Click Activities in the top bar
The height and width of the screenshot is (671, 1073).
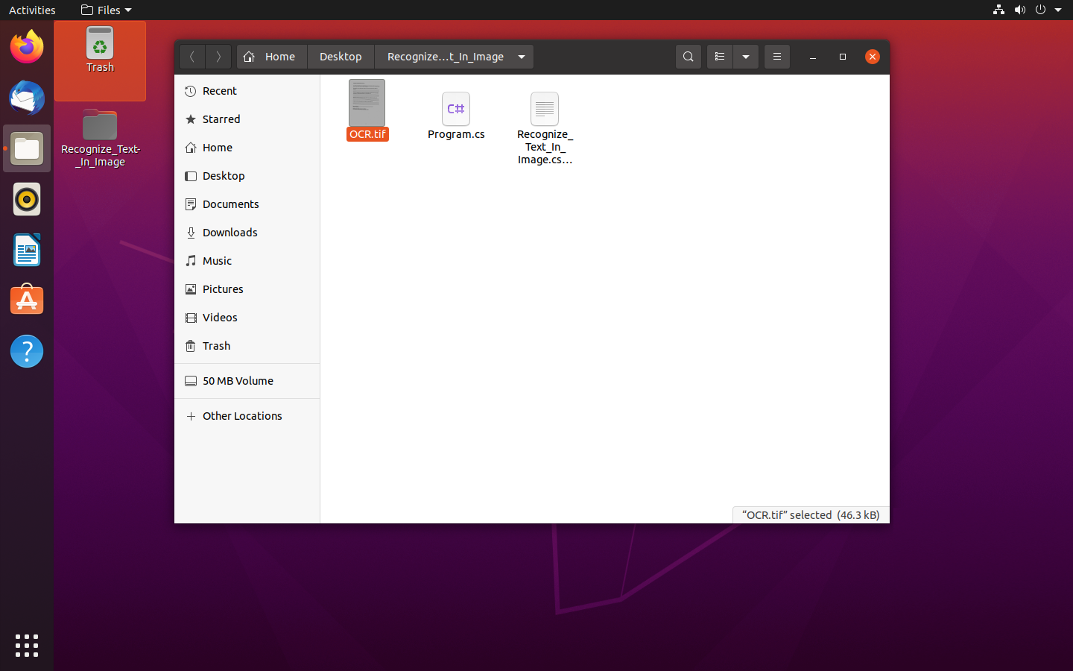(32, 10)
